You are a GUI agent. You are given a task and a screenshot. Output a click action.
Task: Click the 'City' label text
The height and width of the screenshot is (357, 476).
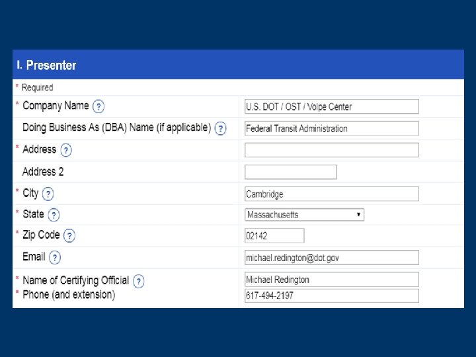pyautogui.click(x=30, y=193)
